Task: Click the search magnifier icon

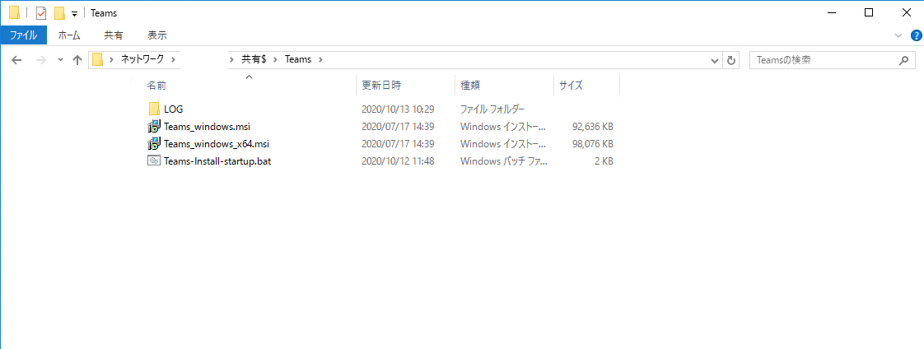Action: coord(903,60)
